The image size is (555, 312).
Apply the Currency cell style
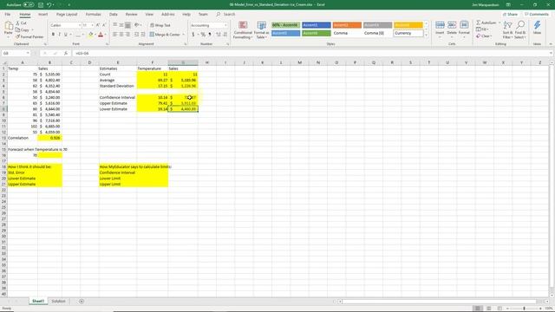[408, 33]
